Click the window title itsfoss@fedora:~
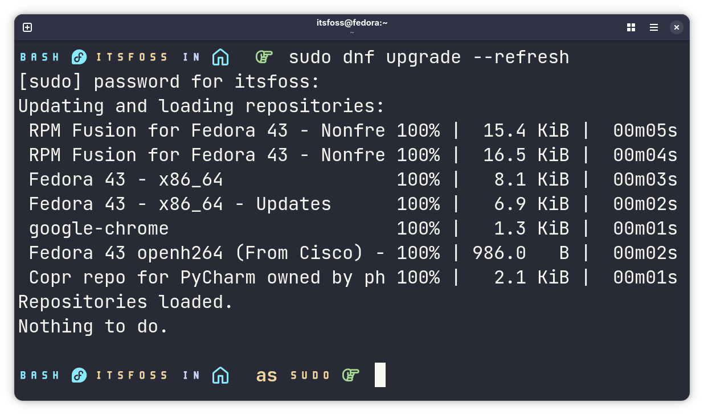The width and height of the screenshot is (704, 415). (x=352, y=23)
